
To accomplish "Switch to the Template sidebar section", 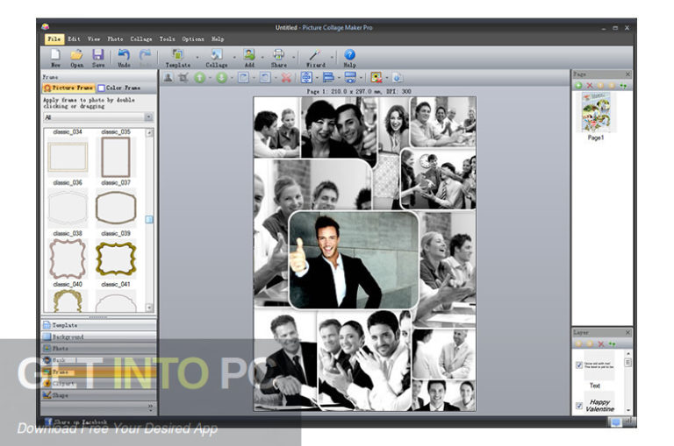I will pyautogui.click(x=99, y=325).
